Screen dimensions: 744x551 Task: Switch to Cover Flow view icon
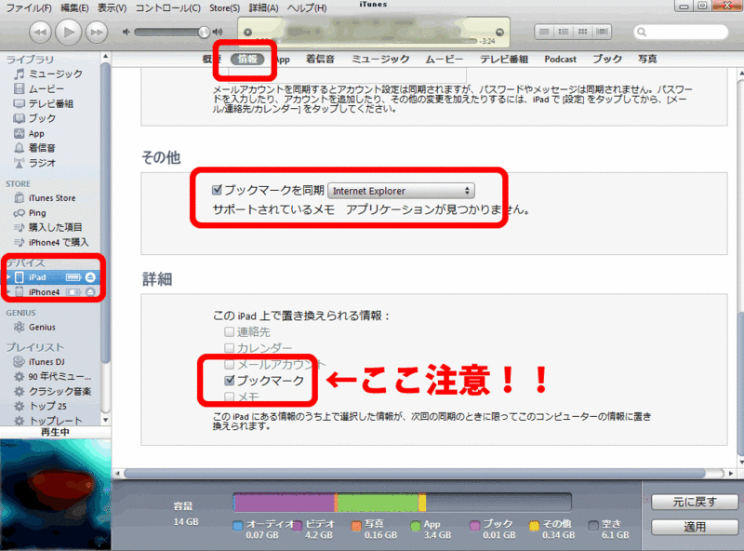[602, 32]
